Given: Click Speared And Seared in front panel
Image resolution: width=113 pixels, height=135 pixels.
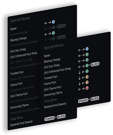Looking at the screenshot, I should coord(55,105).
